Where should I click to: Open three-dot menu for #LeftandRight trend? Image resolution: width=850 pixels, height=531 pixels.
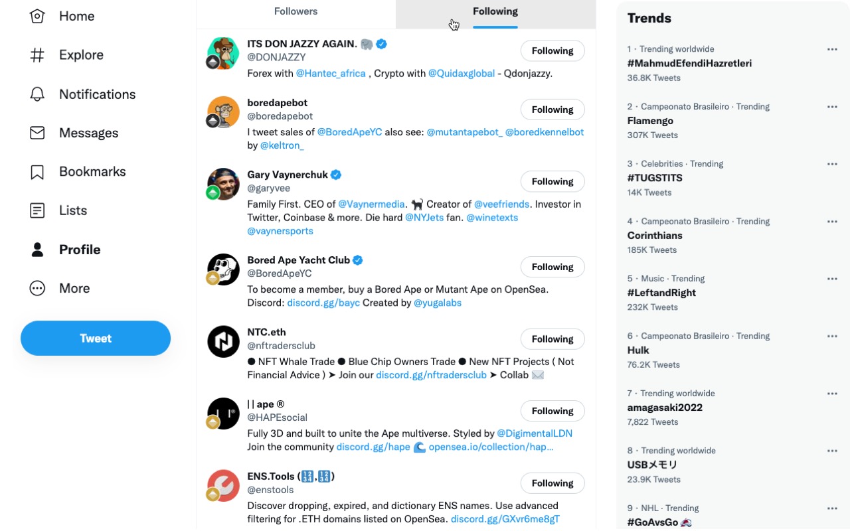click(832, 279)
